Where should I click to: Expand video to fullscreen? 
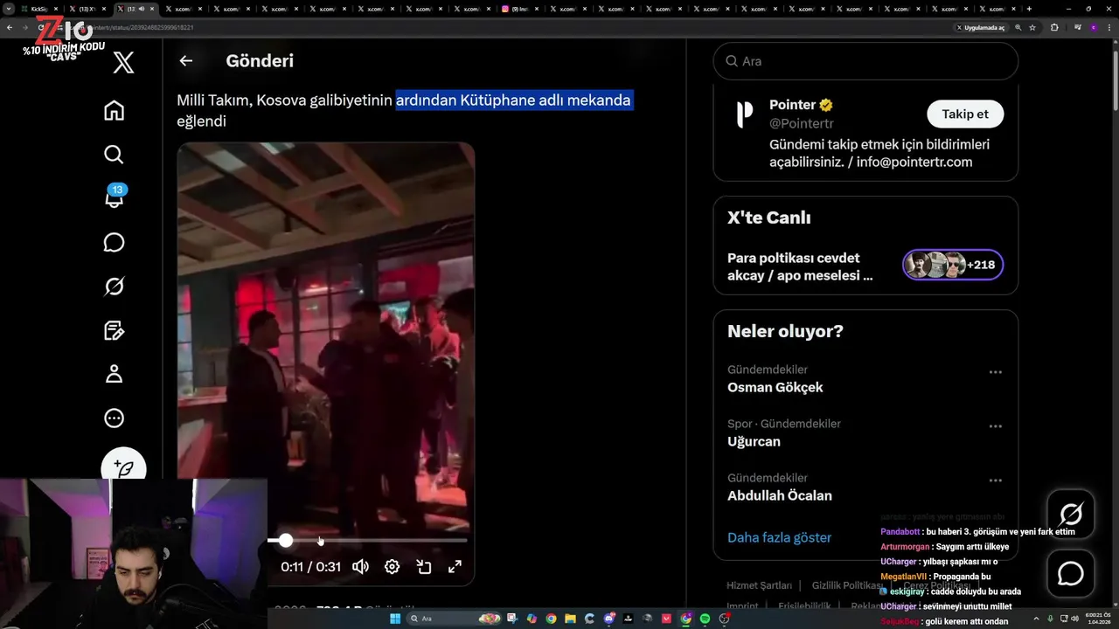coord(455,567)
